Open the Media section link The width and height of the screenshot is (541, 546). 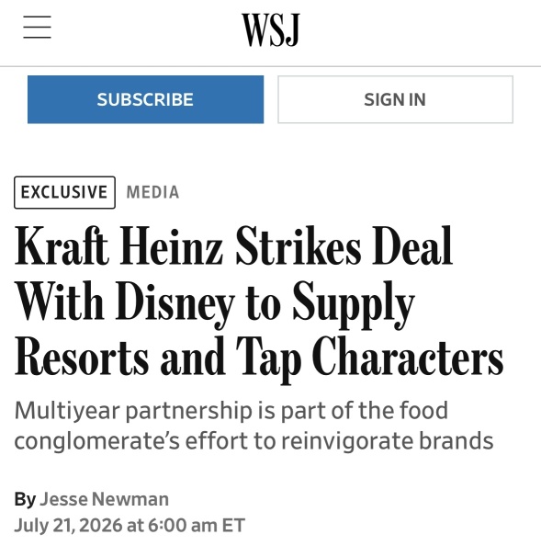click(x=152, y=192)
